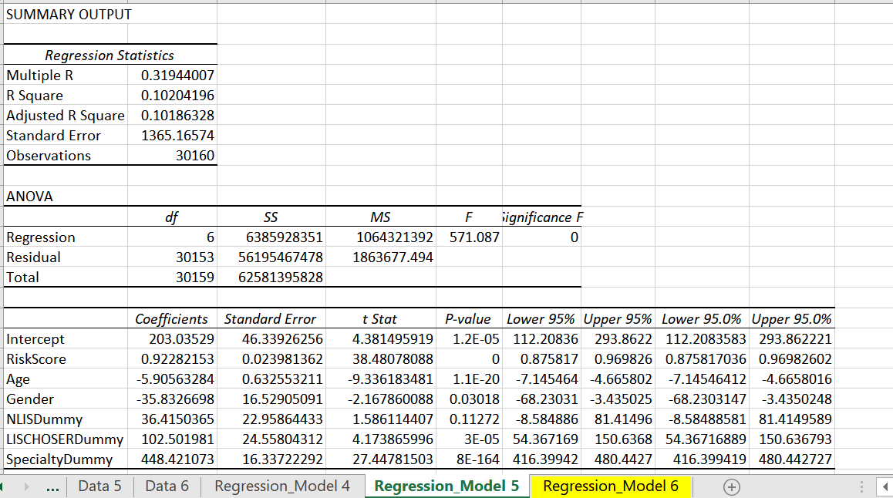Click the vertical three-dots icon near the scrollbar
This screenshot has height=498, width=893.
tap(861, 486)
